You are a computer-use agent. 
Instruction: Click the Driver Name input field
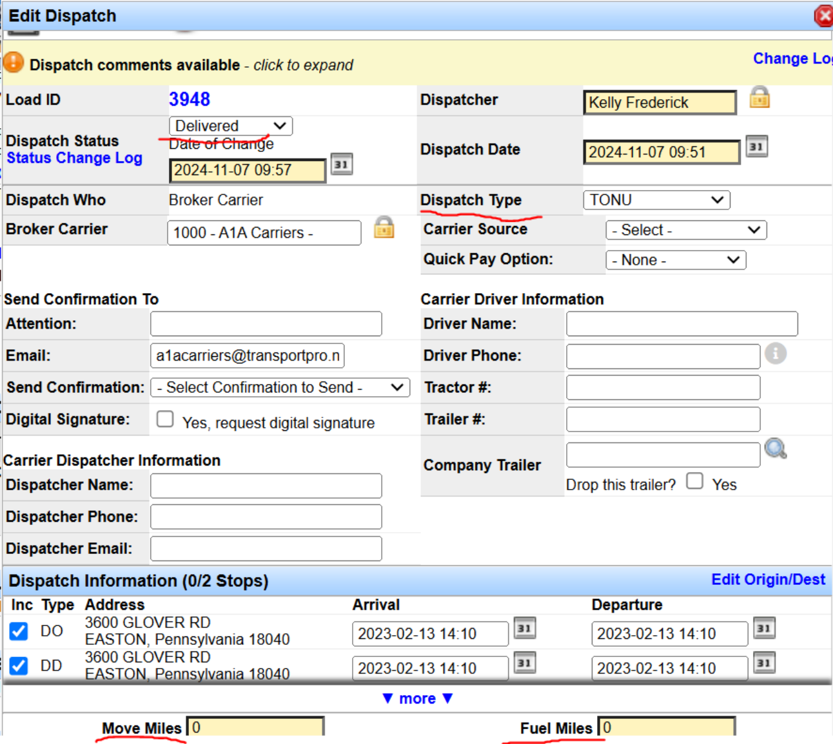coord(682,323)
